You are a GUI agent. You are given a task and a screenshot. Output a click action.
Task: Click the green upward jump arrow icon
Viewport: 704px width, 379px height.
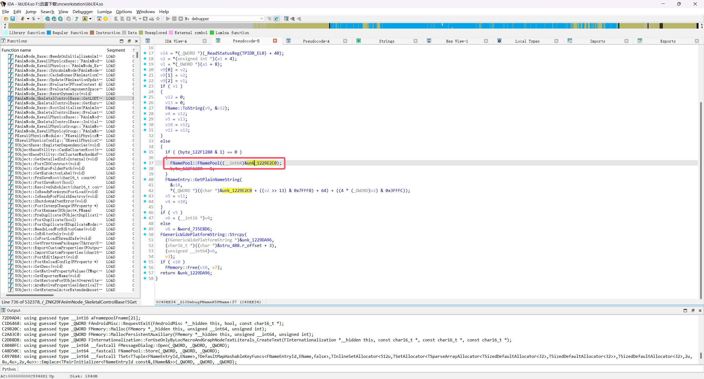click(x=77, y=19)
